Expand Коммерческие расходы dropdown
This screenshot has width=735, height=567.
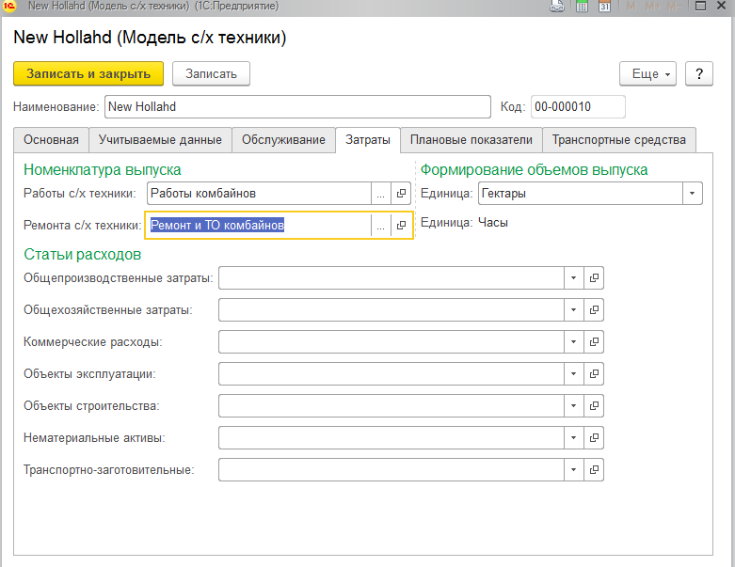[x=573, y=341]
